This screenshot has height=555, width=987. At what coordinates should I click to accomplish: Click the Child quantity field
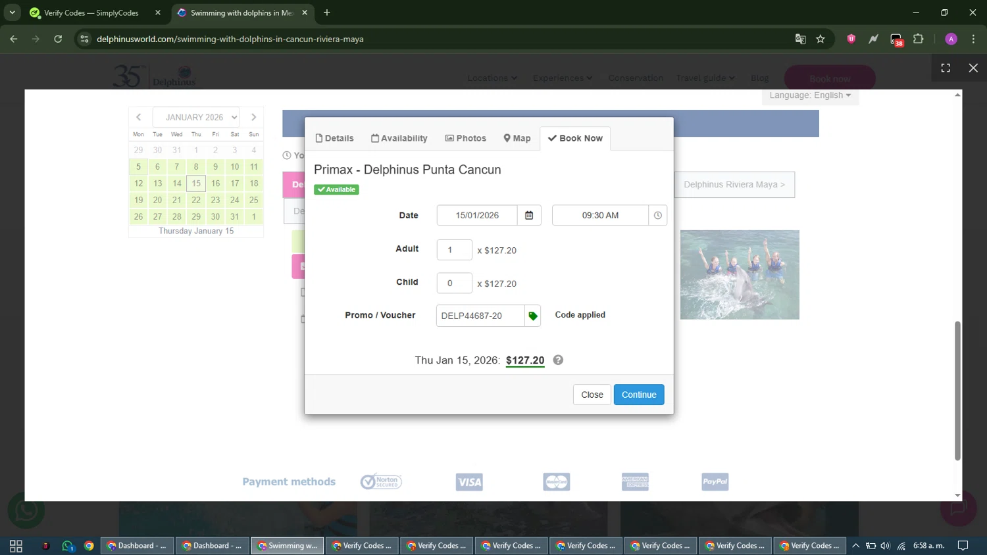click(x=455, y=283)
